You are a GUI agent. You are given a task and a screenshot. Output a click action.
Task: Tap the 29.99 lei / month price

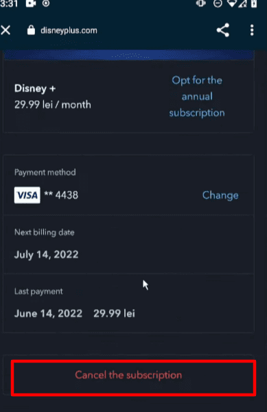tap(53, 105)
